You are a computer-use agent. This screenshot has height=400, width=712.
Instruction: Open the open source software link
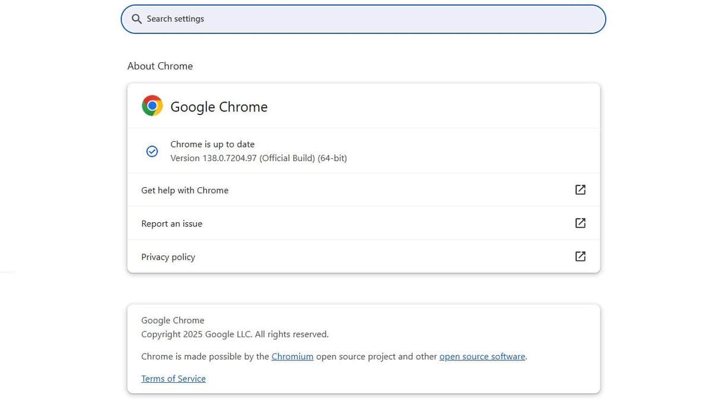coord(482,356)
